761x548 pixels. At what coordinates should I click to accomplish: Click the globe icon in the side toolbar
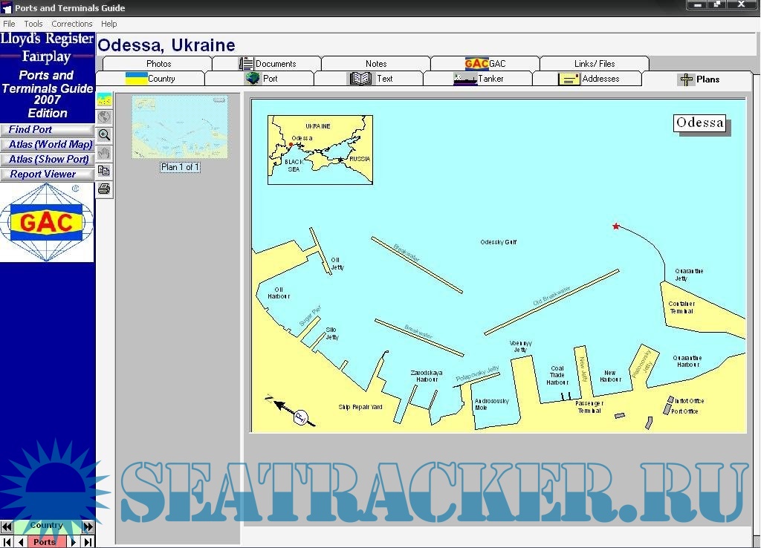[104, 117]
